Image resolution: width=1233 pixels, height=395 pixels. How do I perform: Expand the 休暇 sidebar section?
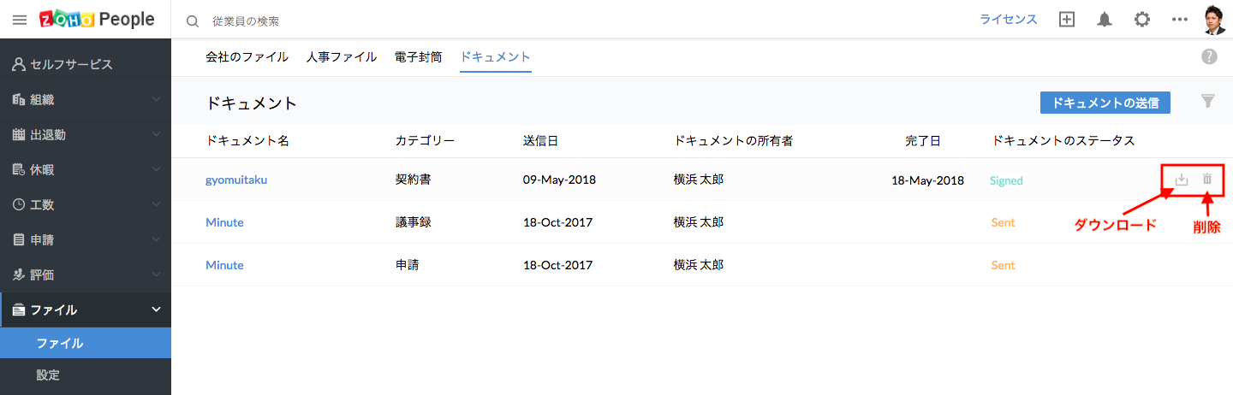(x=86, y=169)
